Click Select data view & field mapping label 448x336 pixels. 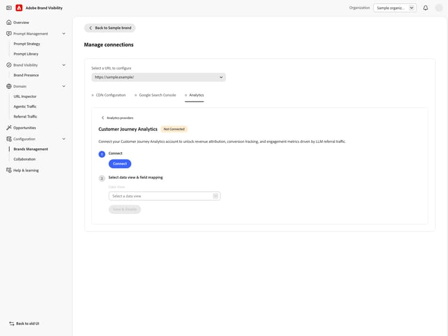tap(136, 178)
